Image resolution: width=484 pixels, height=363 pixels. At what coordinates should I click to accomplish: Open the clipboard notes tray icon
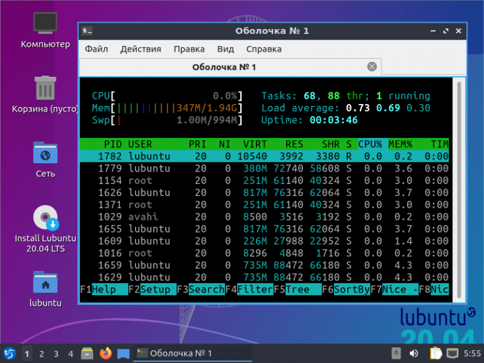tap(435, 354)
